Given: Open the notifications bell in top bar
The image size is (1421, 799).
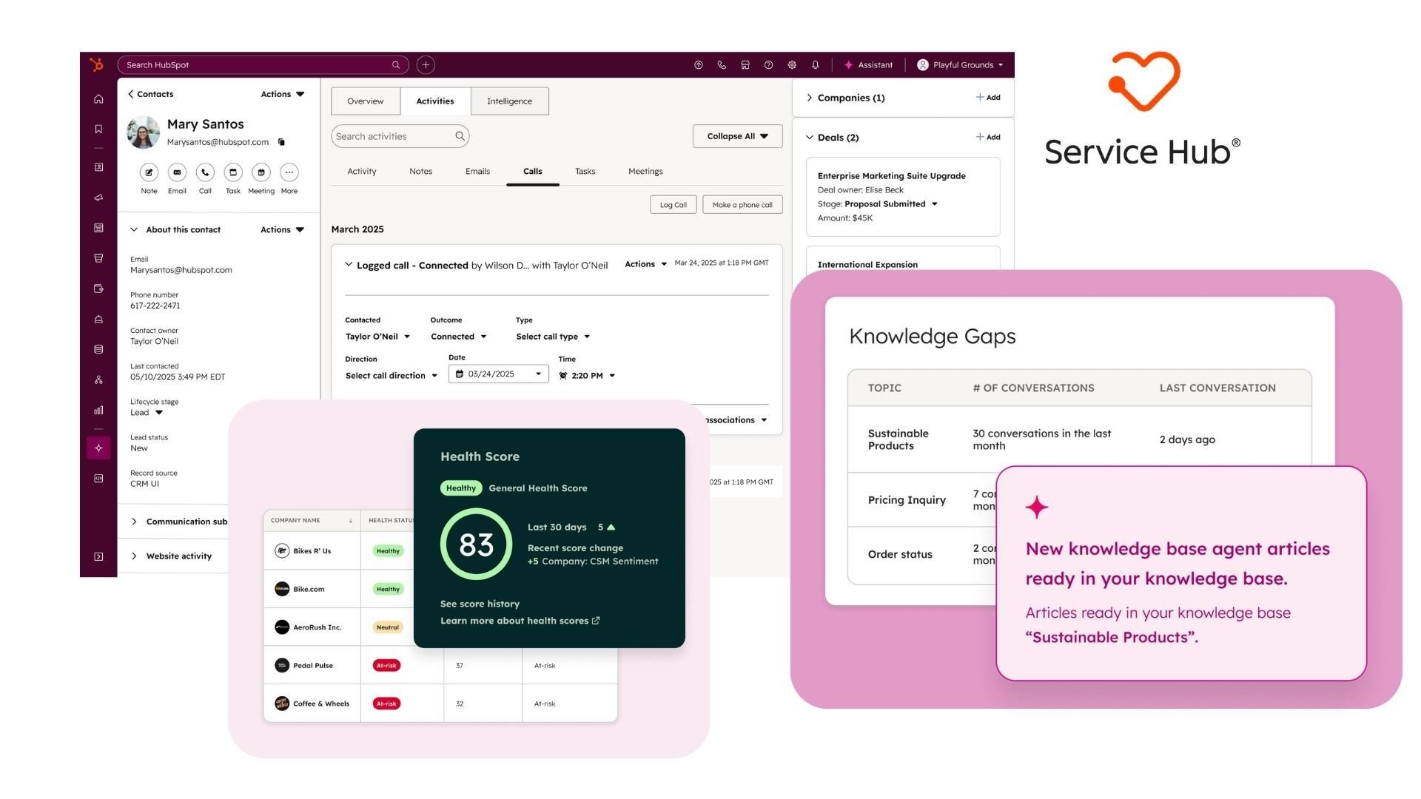Looking at the screenshot, I should 815,65.
